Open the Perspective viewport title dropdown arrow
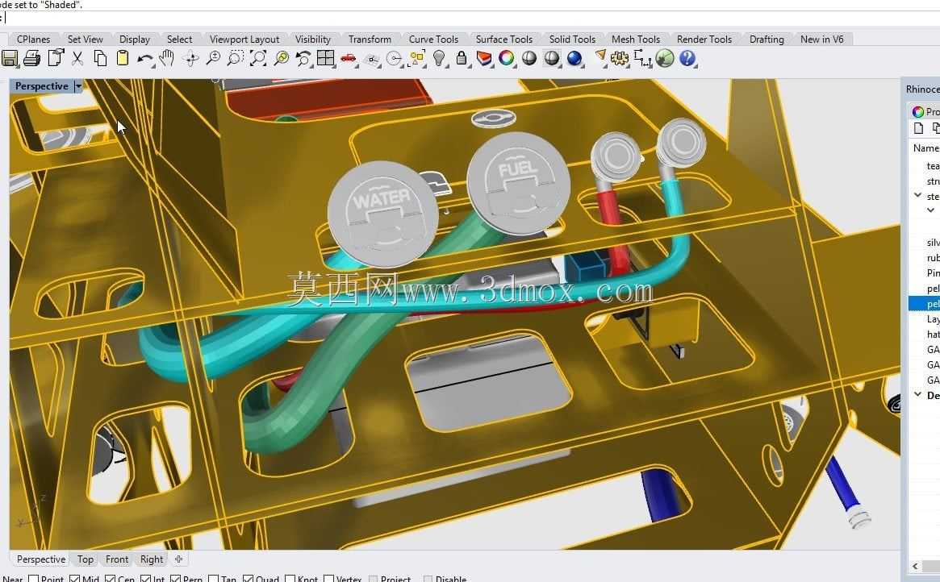 (78, 86)
